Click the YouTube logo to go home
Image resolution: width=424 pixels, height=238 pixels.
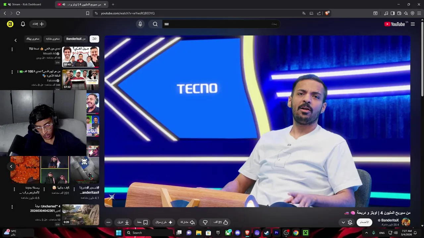pos(395,24)
